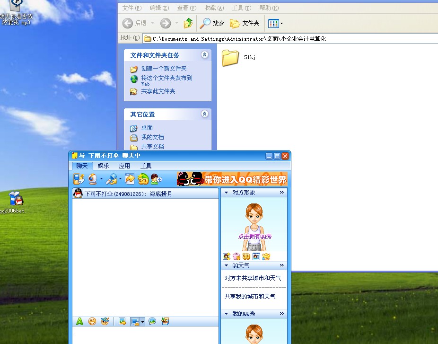Toggle the 文件夹 folders pane button
The width and height of the screenshot is (438, 344).
245,23
